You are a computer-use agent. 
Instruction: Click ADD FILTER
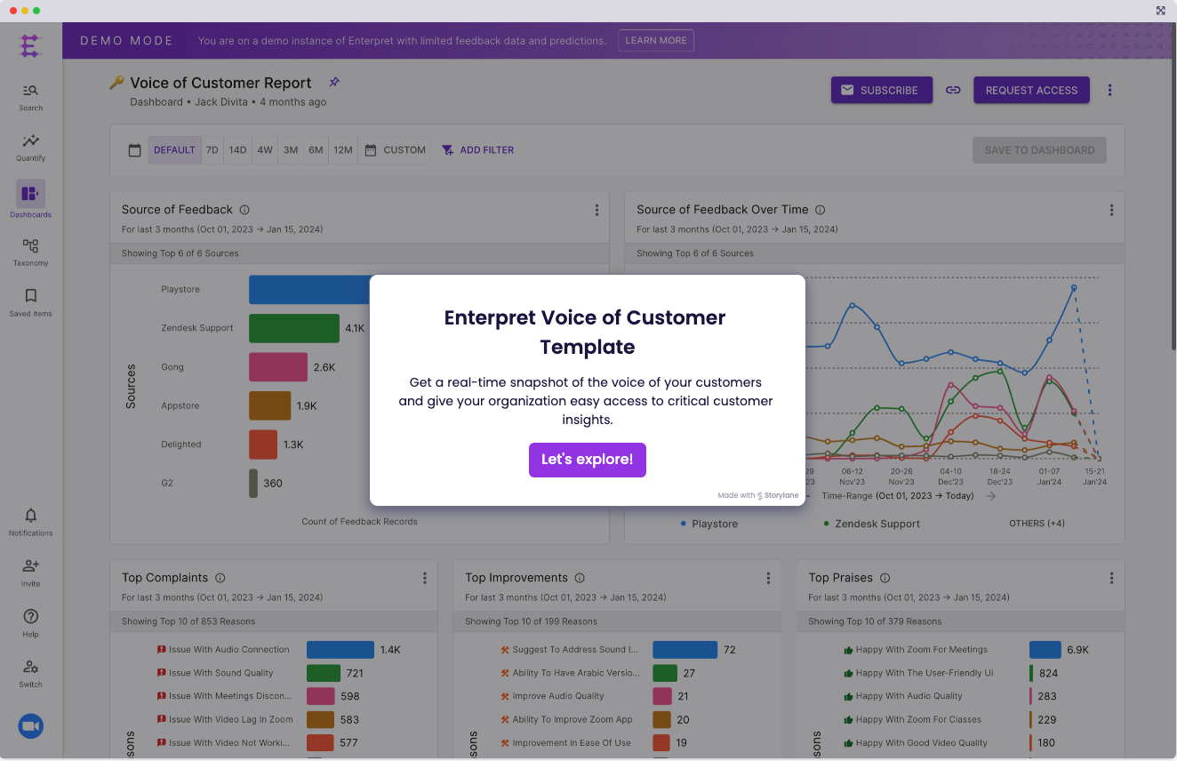point(477,150)
